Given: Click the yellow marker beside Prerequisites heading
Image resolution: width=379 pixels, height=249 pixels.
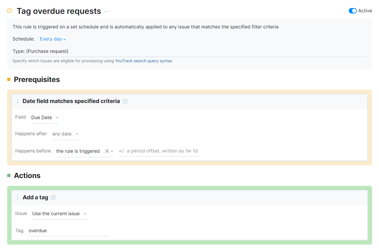Looking at the screenshot, I should pos(9,80).
